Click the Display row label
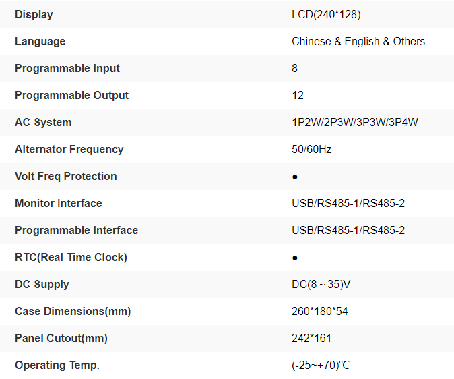The image size is (454, 379). 34,14
